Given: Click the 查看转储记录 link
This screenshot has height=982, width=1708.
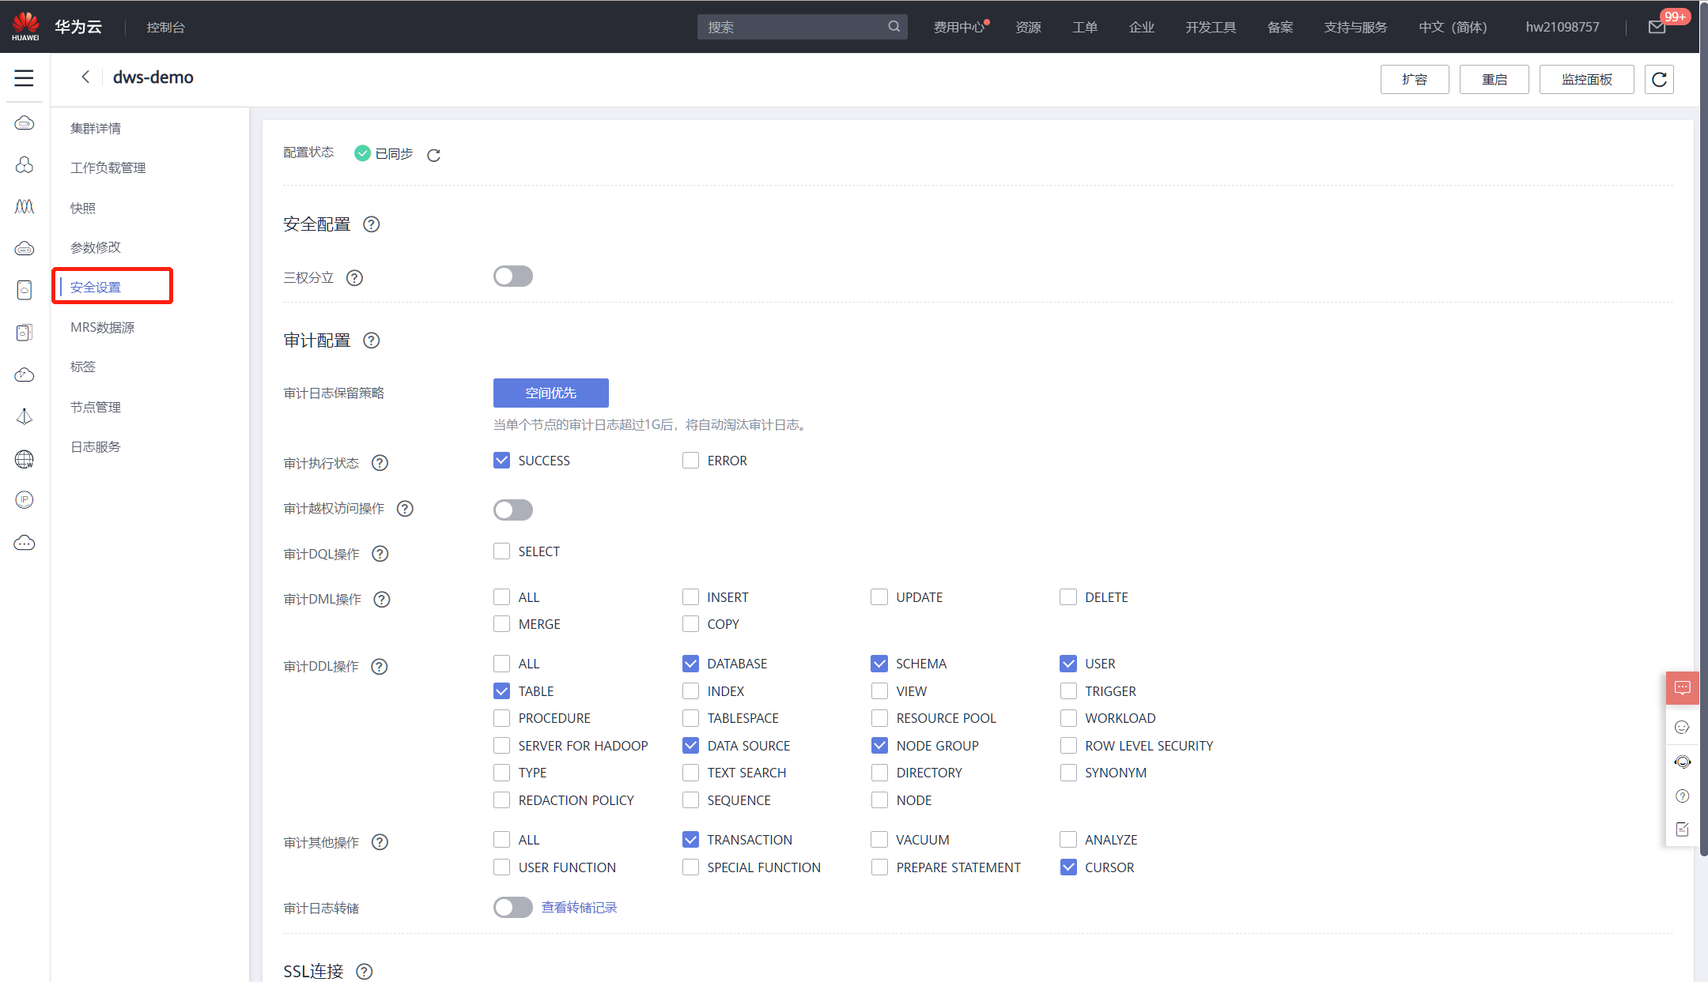Looking at the screenshot, I should 579,908.
